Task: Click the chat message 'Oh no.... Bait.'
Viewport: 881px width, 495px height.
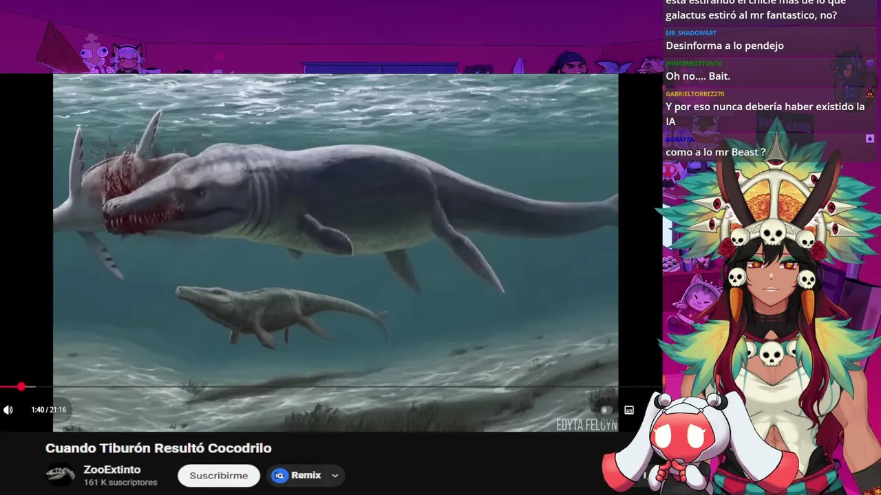Action: 698,76
